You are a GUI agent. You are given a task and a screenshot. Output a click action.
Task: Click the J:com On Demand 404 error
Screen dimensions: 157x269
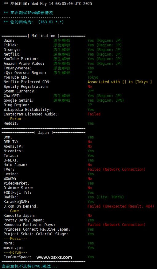coord(121,206)
